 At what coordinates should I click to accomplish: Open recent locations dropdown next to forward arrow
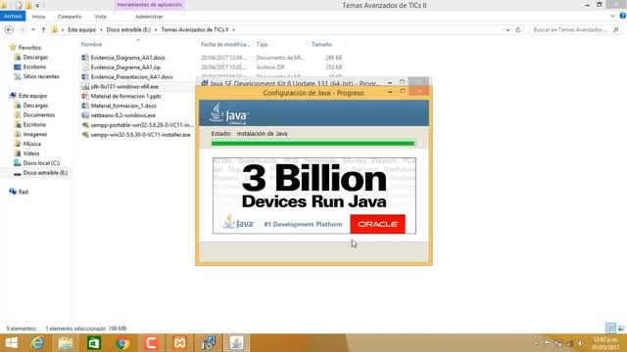tap(33, 30)
